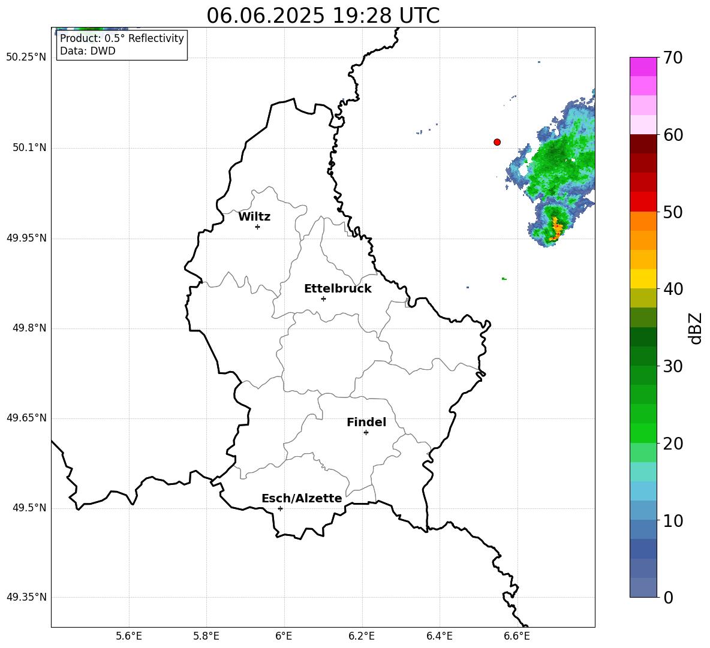Click the 50.1°N latitude label
This screenshot has height=648, width=710.
(29, 148)
